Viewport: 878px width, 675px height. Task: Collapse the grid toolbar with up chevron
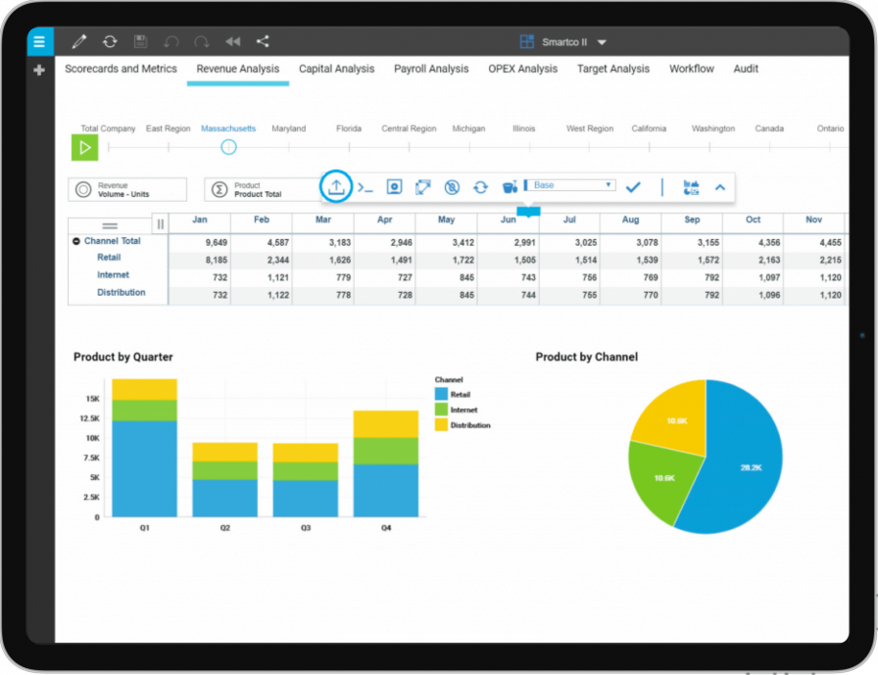point(720,186)
